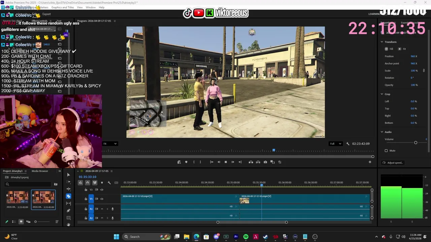Select the Slip tool
Image resolution: width=431 pixels, height=242 pixels.
pos(68,203)
